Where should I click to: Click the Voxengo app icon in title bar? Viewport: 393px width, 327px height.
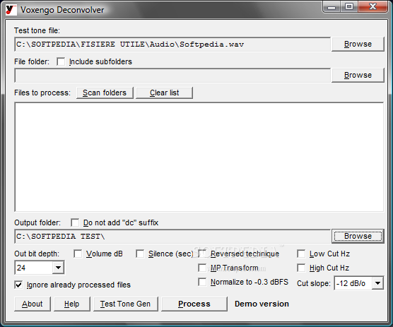coord(11,10)
